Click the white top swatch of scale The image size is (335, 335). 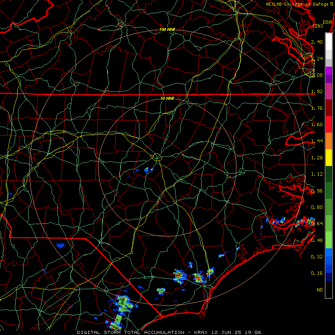click(x=329, y=41)
